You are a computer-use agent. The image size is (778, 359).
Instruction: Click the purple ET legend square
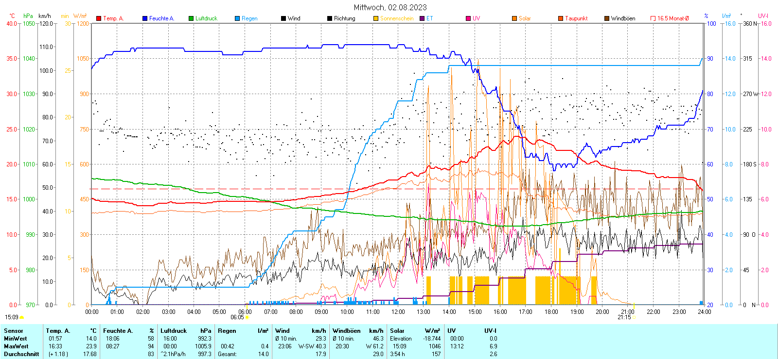(x=422, y=18)
